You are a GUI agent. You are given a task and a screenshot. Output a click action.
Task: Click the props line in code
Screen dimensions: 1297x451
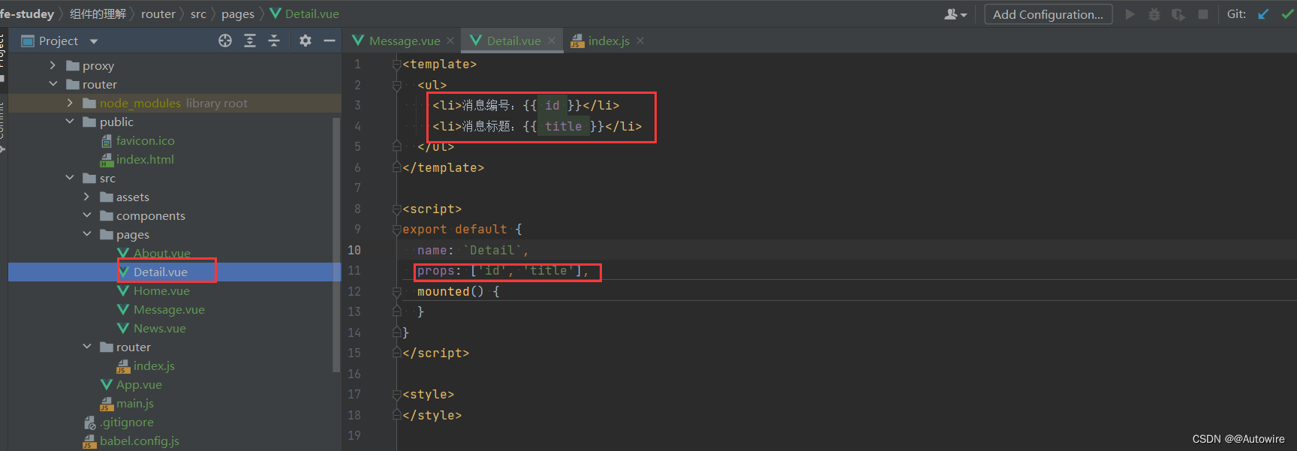click(x=503, y=271)
